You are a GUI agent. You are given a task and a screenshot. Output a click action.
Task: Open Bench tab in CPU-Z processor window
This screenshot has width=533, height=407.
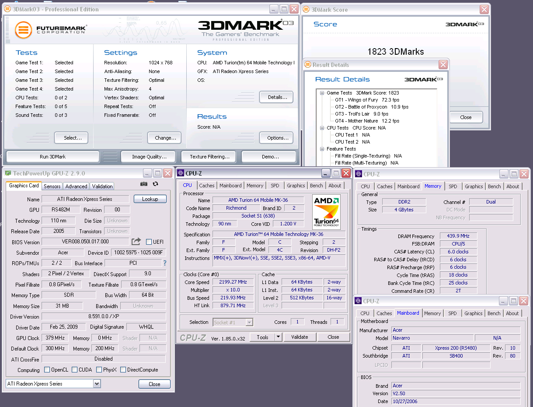point(316,186)
